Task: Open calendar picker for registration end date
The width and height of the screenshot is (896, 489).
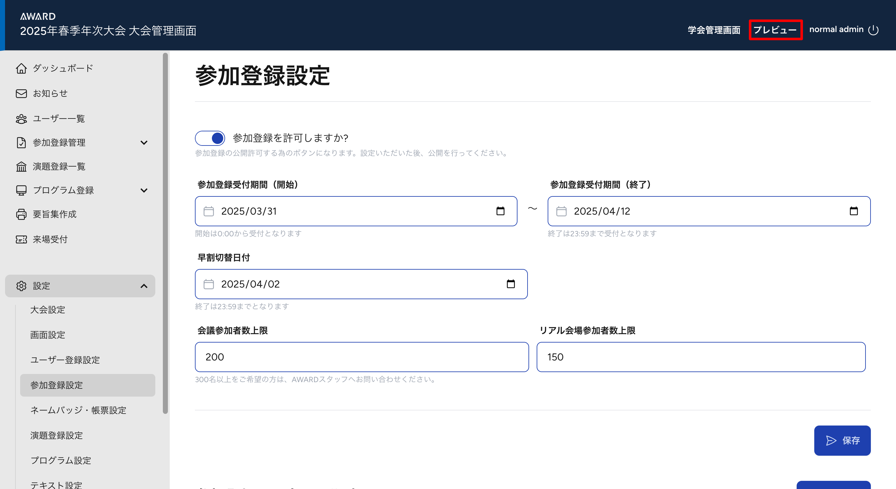Action: pyautogui.click(x=853, y=211)
